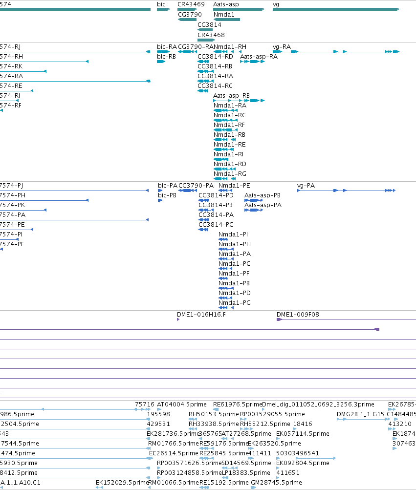Click EST label 50303496541
Screen dimensions: 416x490
297,453
